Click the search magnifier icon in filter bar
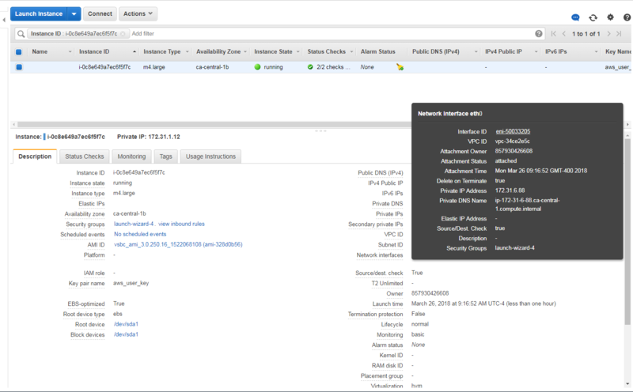The image size is (633, 392). (21, 33)
